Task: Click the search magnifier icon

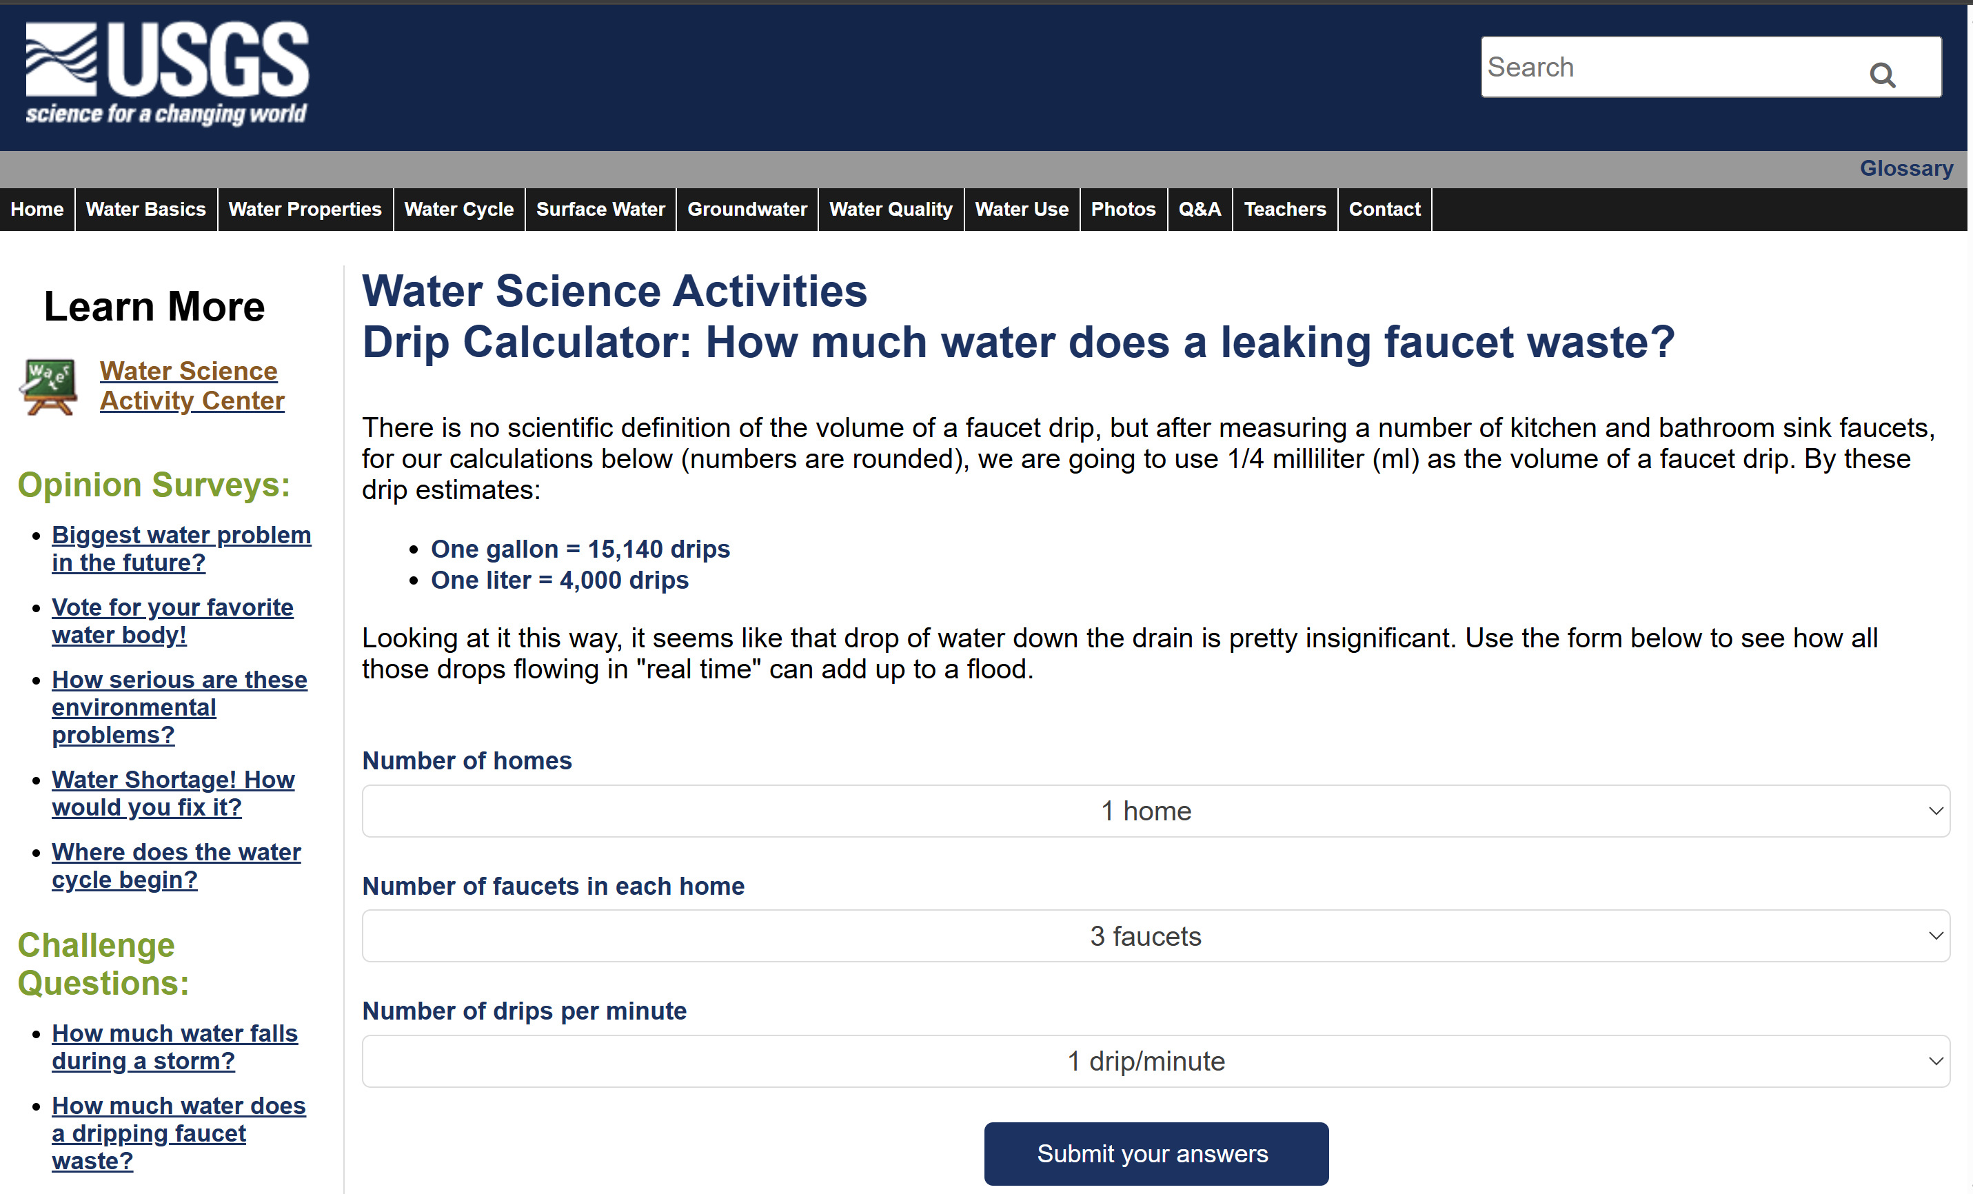Action: 1882,75
